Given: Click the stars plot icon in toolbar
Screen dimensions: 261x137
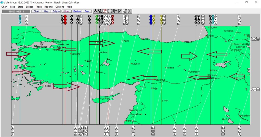Looking at the screenshot, I should click(120, 11).
